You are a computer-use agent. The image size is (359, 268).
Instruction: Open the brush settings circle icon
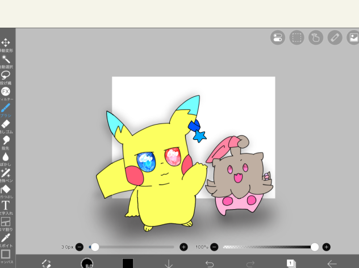pos(87,263)
